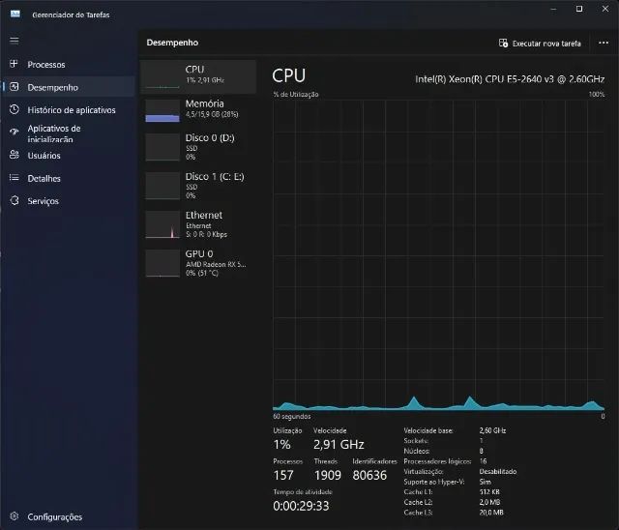Click the Virtualização Desabilitado value
Image resolution: width=619 pixels, height=530 pixels.
pos(498,471)
